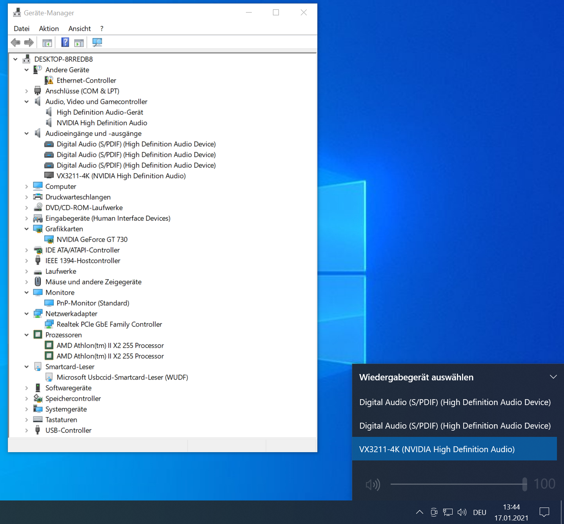
Task: Click the Forward arrow toolbar icon
Action: tap(29, 42)
